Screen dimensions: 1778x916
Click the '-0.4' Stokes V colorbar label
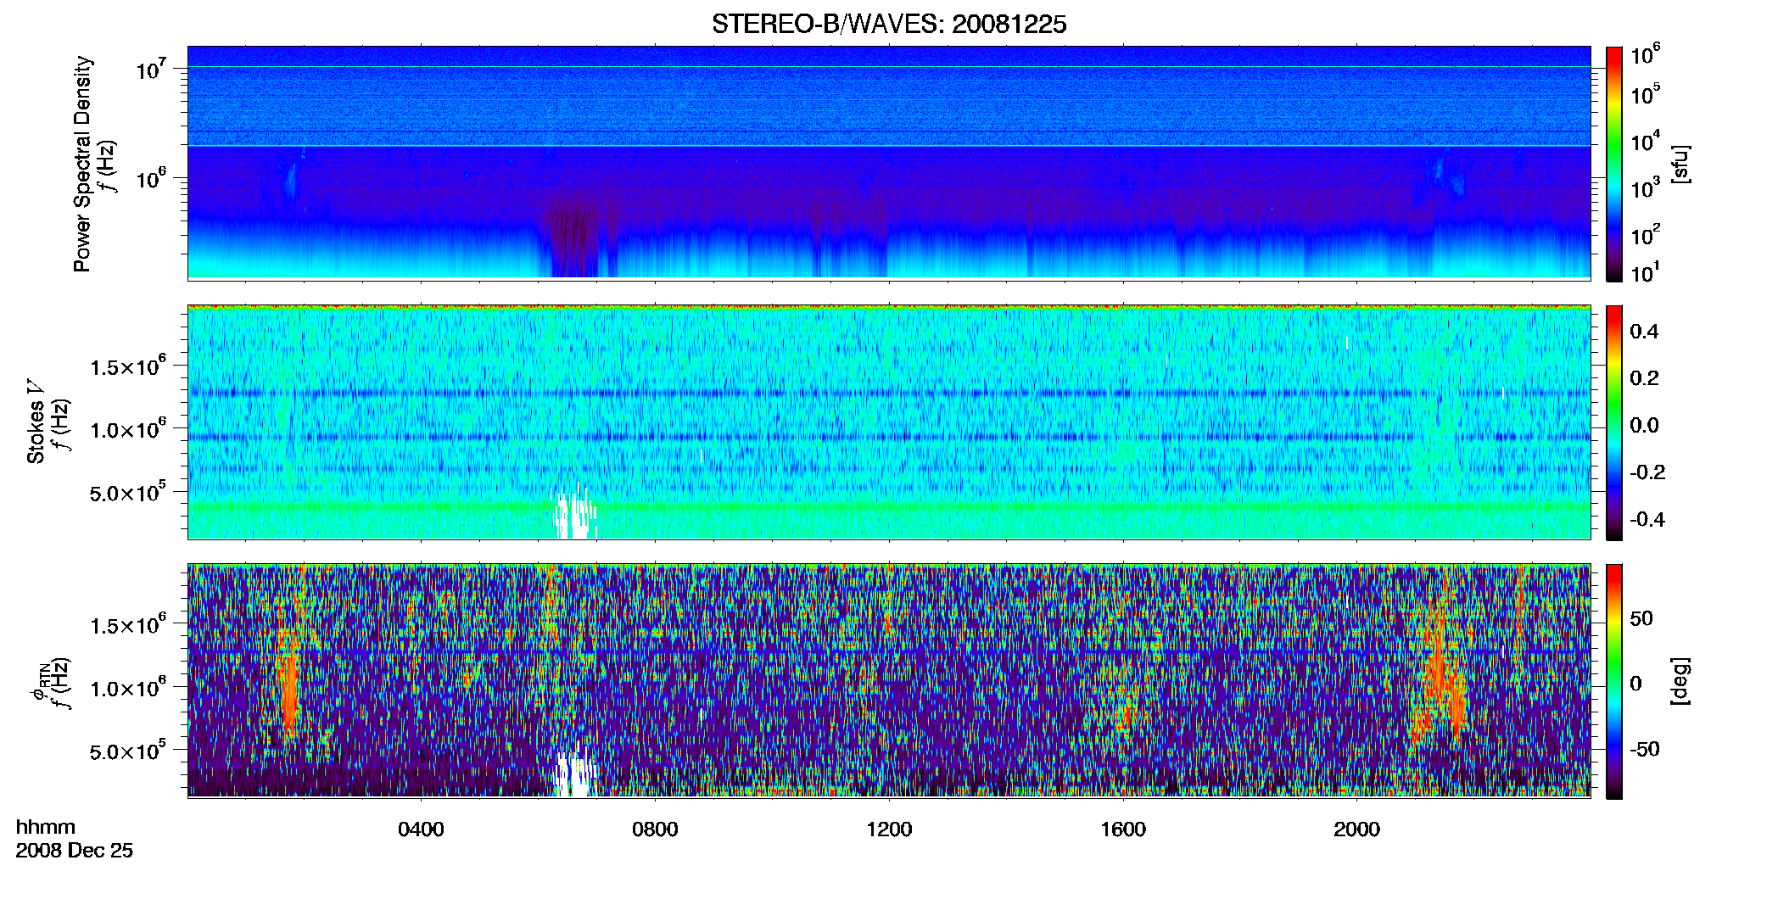pos(1647,519)
